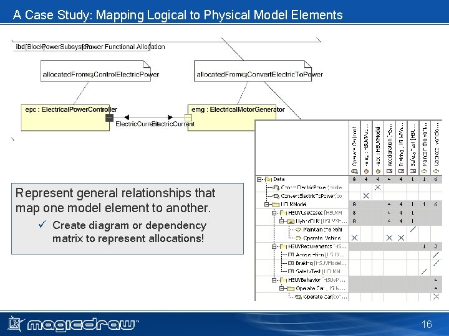Click the Acceleration vertical column header text

click(389, 146)
